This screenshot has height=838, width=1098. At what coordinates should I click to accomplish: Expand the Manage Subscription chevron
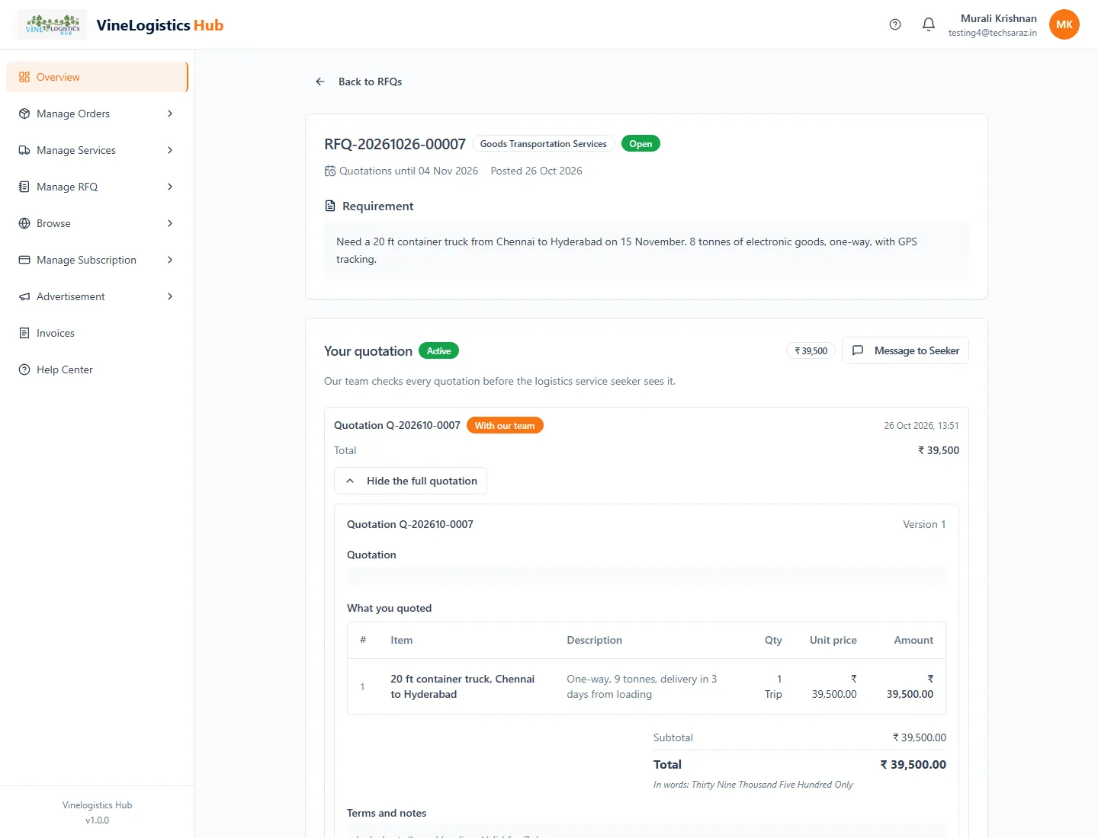point(170,260)
